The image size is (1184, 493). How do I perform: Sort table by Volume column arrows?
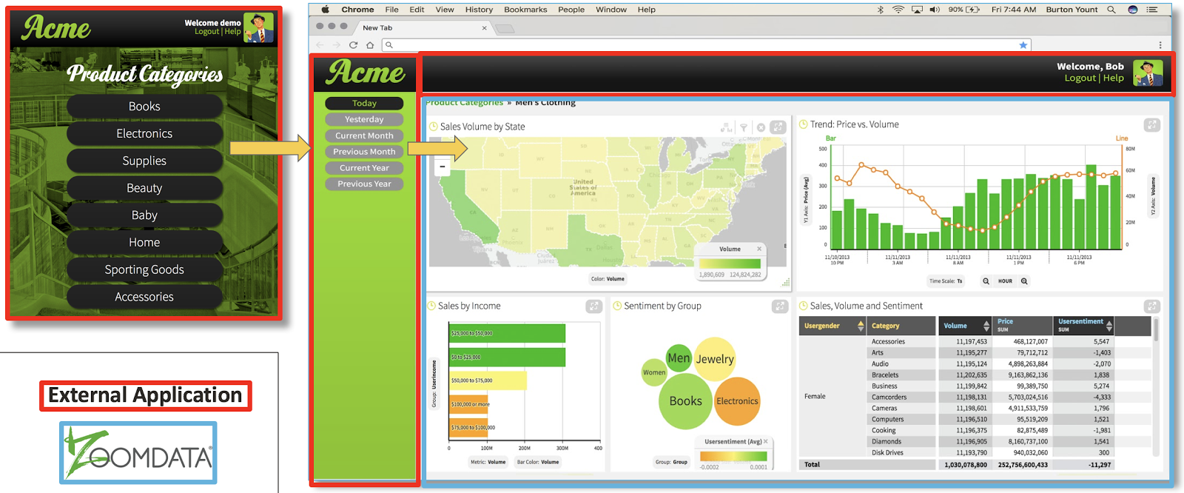point(986,326)
